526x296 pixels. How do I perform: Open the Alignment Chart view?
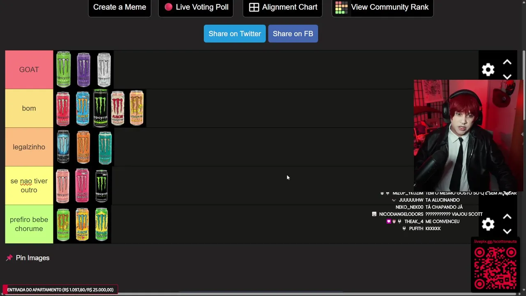[283, 7]
